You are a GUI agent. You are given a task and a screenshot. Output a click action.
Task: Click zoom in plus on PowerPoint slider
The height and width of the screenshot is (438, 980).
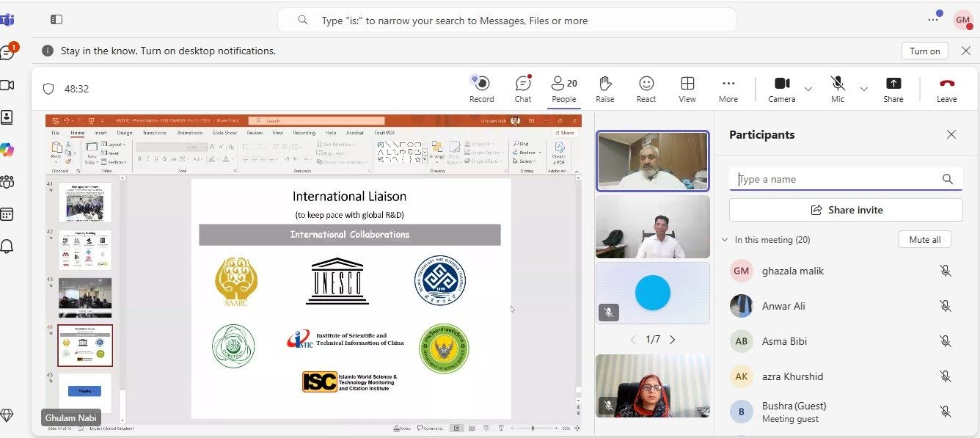click(x=557, y=428)
